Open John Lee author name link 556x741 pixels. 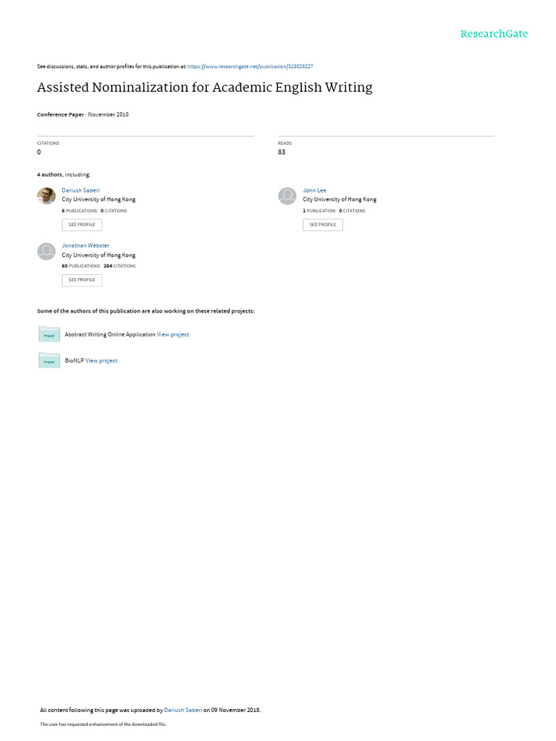pos(314,190)
